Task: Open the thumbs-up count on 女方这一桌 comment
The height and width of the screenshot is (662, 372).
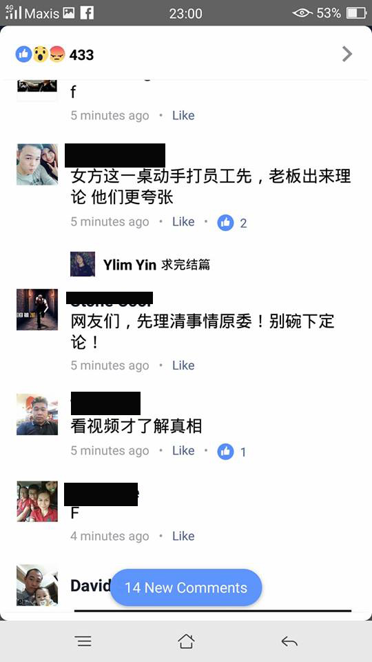Action: pos(232,223)
